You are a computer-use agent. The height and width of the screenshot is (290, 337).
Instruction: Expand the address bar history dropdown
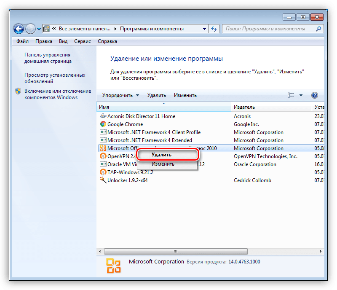[x=204, y=29]
